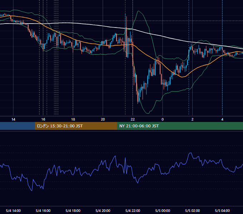
Task: Click the 0 hour label on price chart axis
Action: pos(163,119)
